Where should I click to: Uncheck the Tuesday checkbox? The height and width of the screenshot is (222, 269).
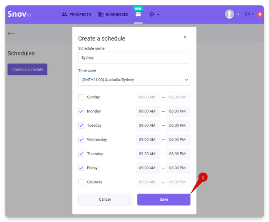[x=81, y=126]
